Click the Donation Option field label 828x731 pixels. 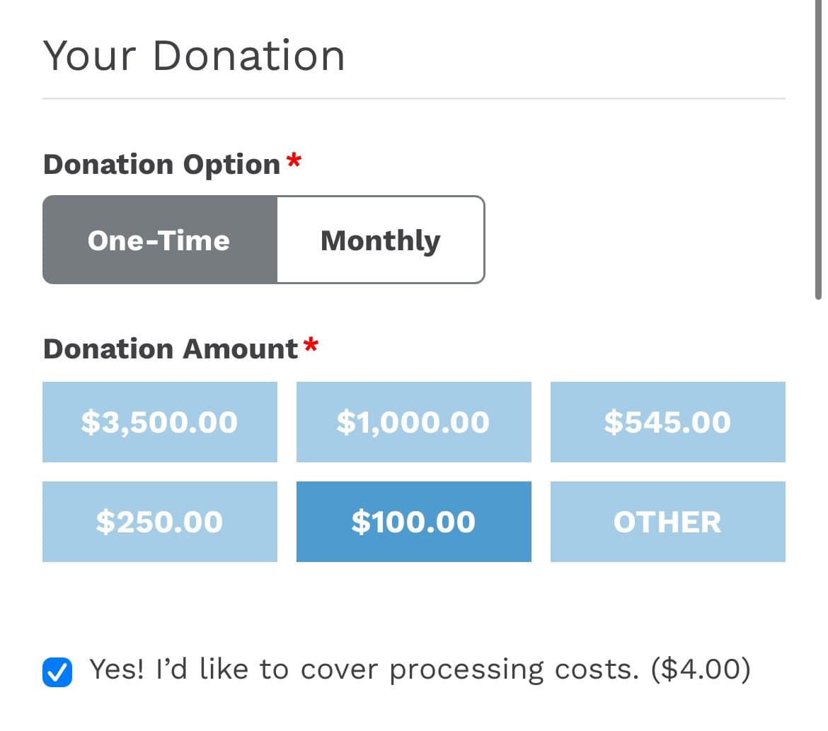(162, 165)
